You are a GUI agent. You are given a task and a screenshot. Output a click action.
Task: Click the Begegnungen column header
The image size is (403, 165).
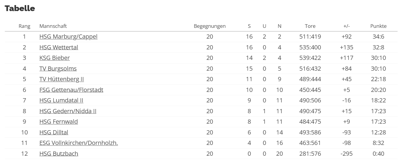[210, 26]
